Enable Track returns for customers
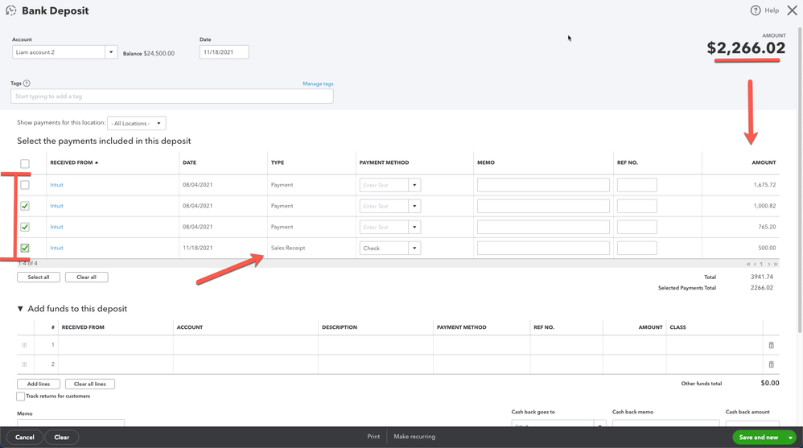 point(21,397)
